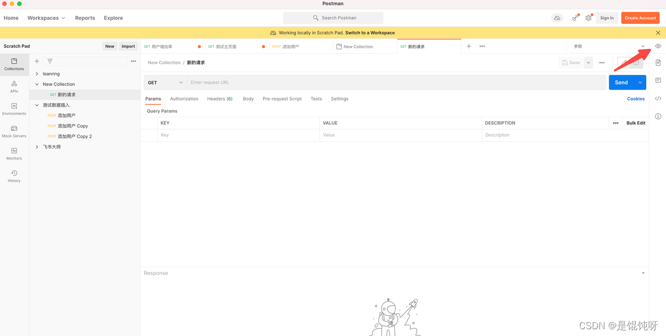Open a new request tab with plus icon

pos(469,46)
